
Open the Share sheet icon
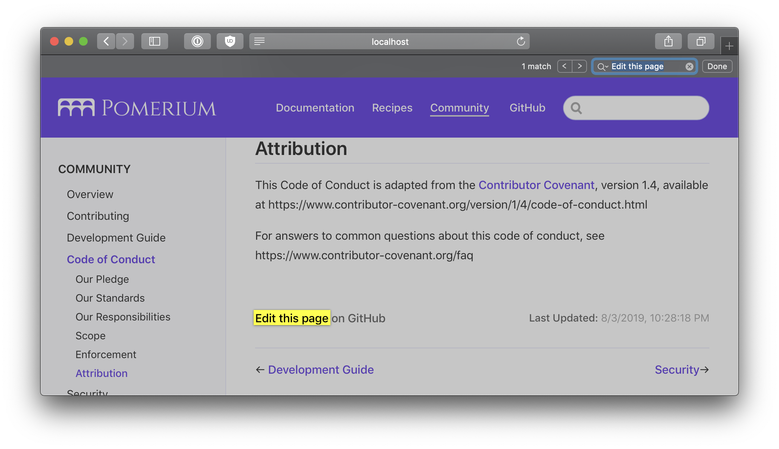668,41
